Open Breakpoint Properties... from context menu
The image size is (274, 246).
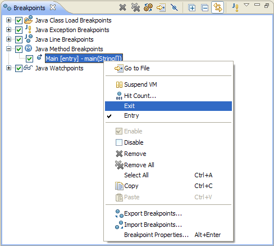[x=168, y=235]
